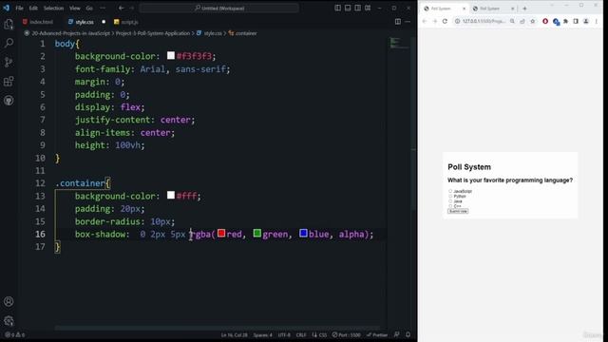The width and height of the screenshot is (608, 342).
Task: Select the Python radio option
Action: coord(450,197)
